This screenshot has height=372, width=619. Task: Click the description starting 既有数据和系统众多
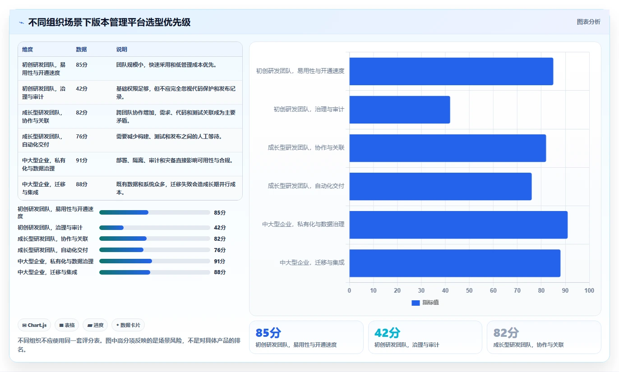coord(176,188)
